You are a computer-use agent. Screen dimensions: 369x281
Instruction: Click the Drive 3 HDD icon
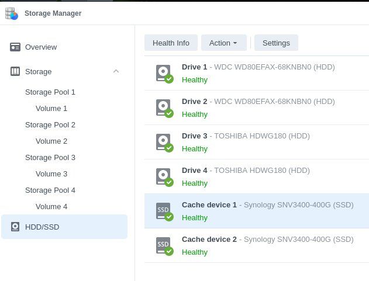[164, 143]
